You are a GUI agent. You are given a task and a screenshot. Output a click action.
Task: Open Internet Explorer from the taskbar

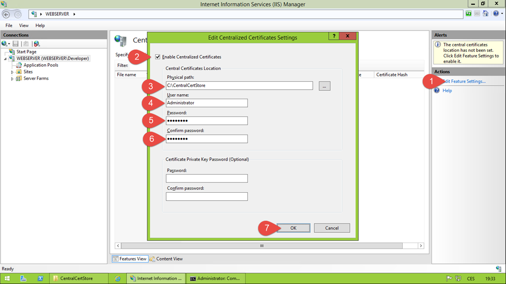coord(118,279)
